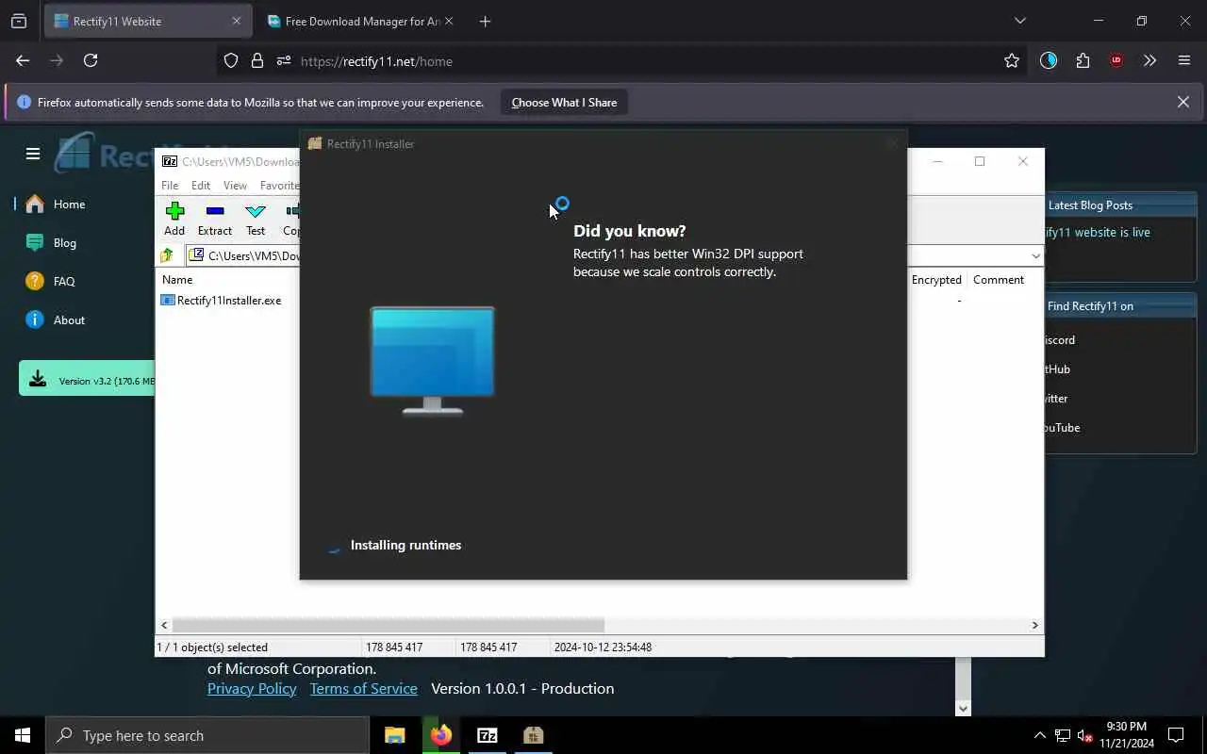Go back in Firefox history
This screenshot has width=1207, height=754.
coord(23,60)
